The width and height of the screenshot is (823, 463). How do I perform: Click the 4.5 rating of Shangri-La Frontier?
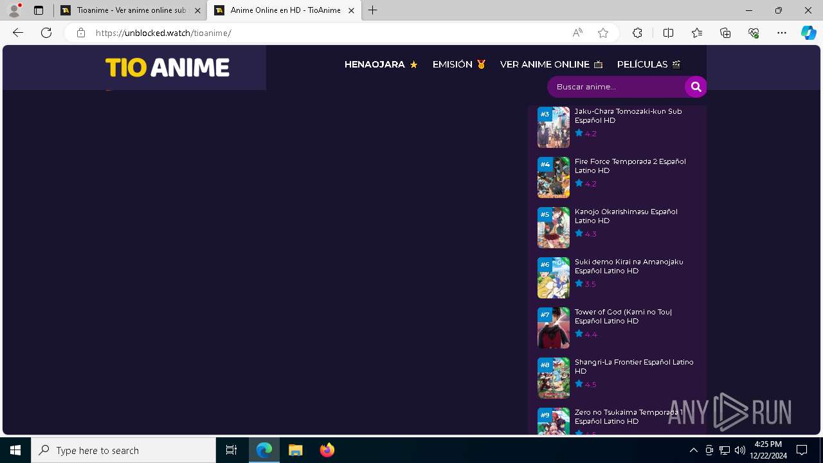586,385
